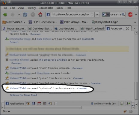Run search with the magnifier icon

click(123, 15)
